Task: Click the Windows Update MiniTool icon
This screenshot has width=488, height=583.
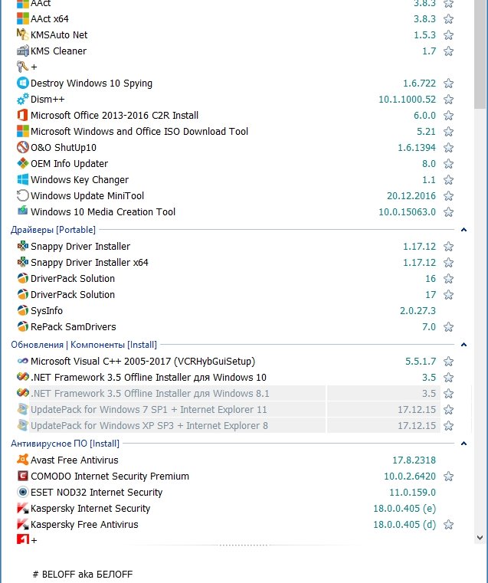Action: (23, 195)
